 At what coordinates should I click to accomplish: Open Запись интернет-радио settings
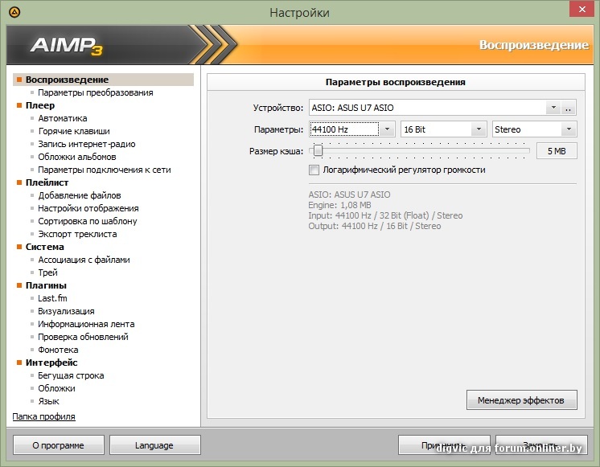point(87,144)
